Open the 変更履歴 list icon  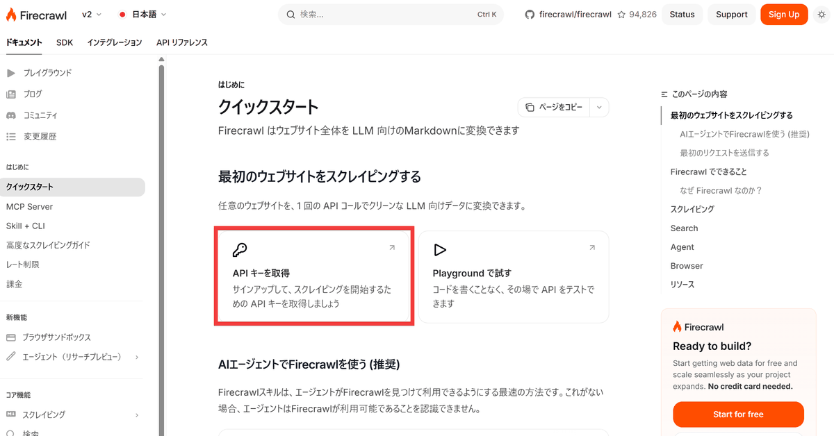point(11,137)
